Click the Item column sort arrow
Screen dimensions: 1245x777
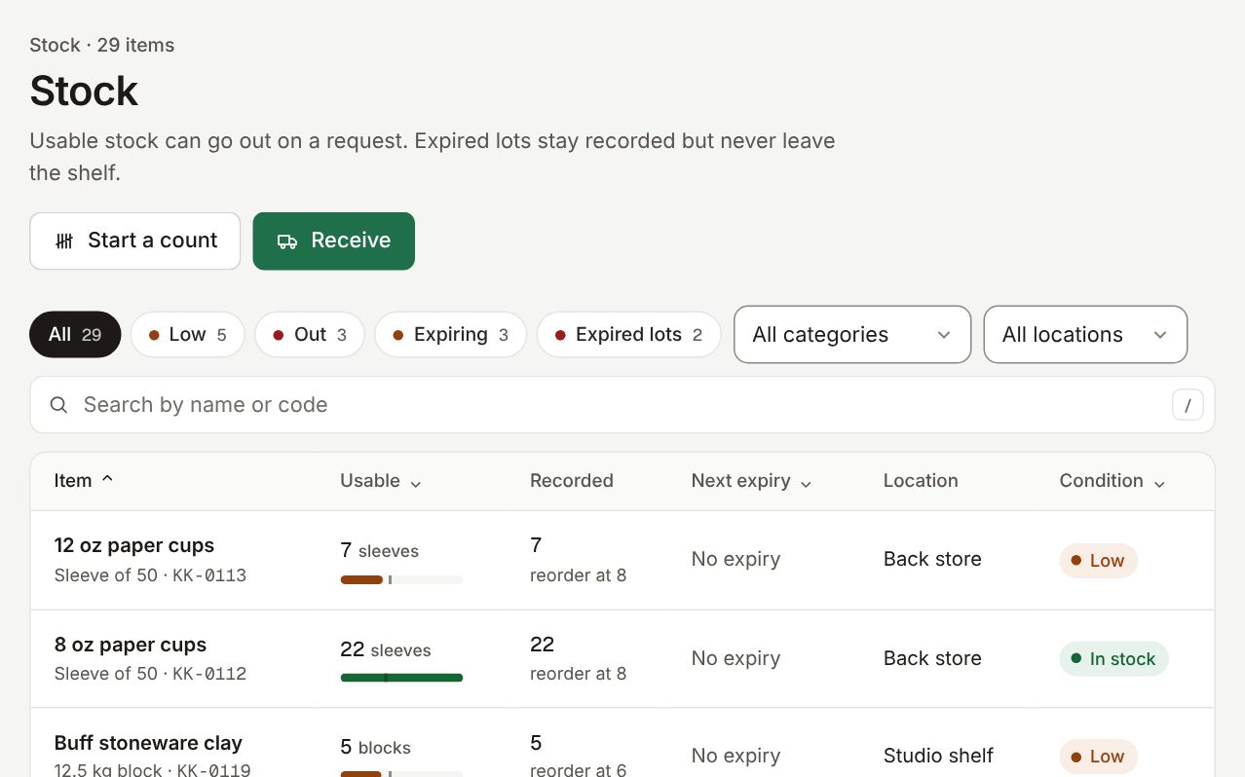pos(107,479)
